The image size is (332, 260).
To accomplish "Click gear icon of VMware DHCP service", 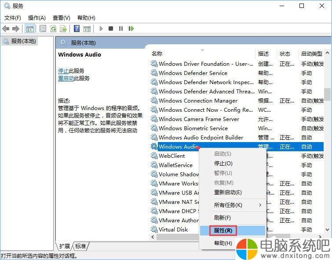I will point(154,211).
